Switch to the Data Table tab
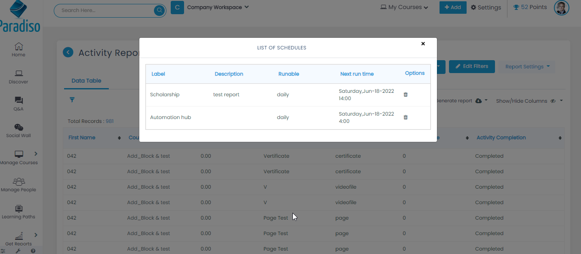 (x=86, y=81)
